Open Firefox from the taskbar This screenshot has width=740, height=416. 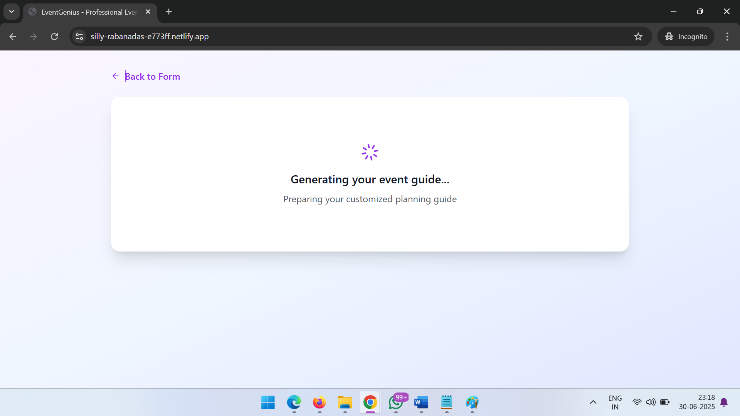319,403
